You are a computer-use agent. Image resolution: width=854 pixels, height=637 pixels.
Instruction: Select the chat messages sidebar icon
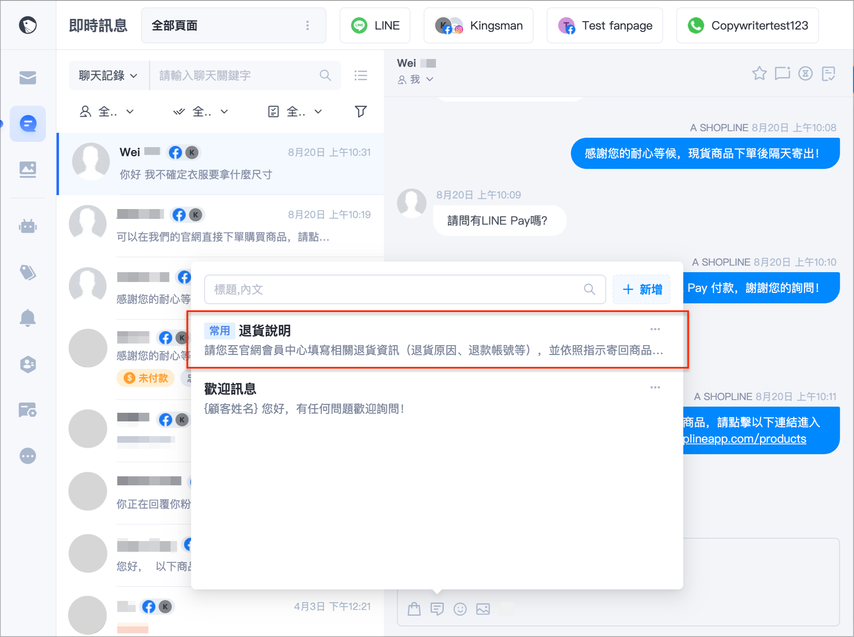27,123
